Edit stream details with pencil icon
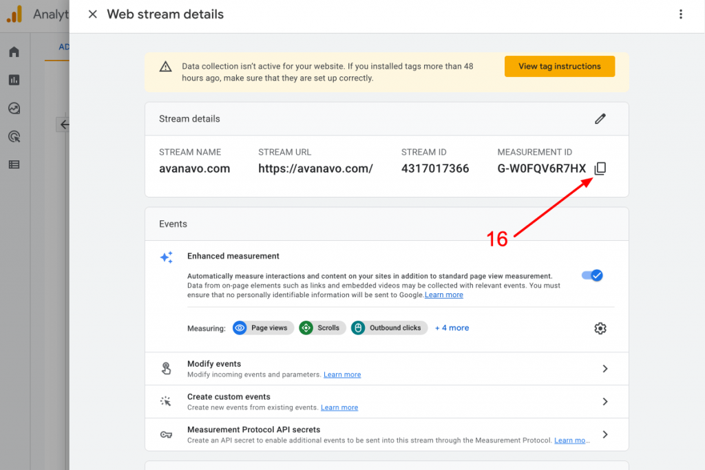 tap(600, 118)
